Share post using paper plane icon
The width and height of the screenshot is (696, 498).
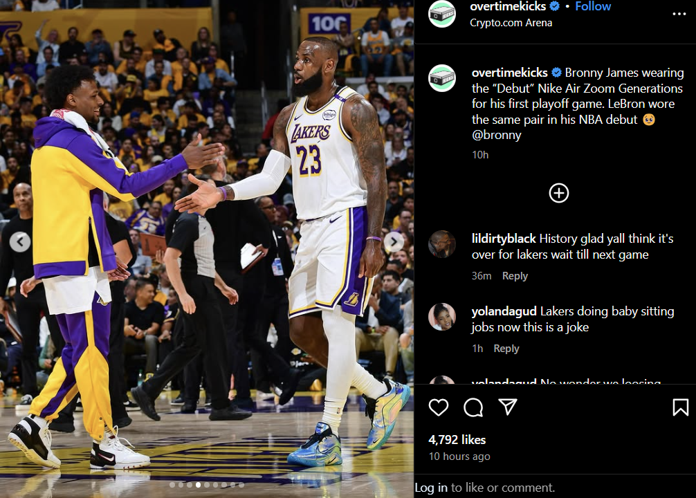point(507,407)
